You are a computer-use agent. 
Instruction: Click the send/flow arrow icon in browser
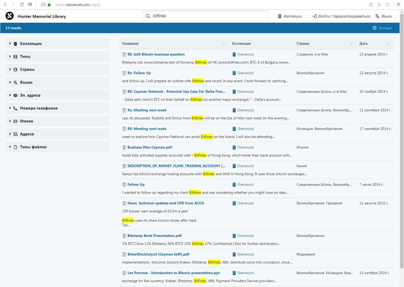[379, 4]
